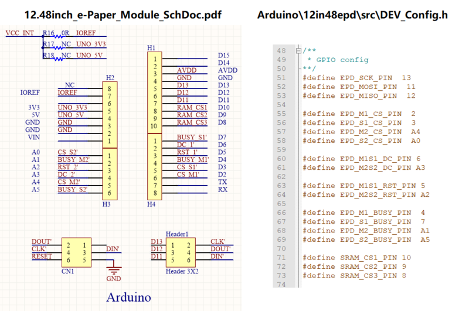Click the large Arduino caption

[129, 297]
